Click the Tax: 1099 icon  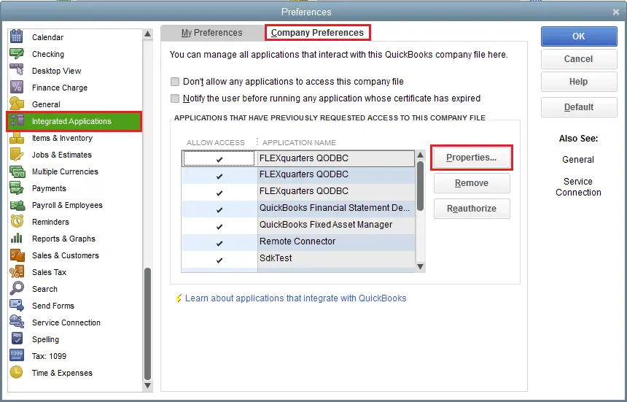coord(16,355)
